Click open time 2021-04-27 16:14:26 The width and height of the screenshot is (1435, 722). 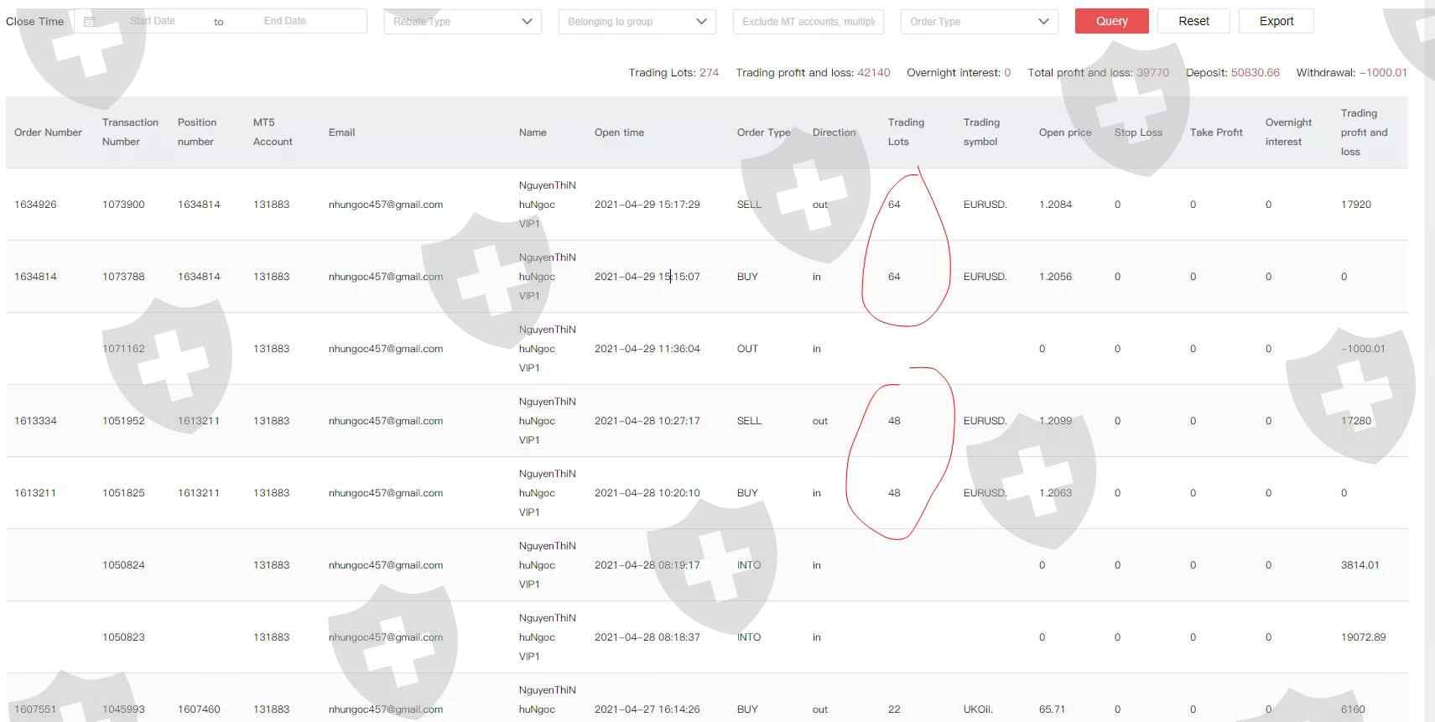647,709
